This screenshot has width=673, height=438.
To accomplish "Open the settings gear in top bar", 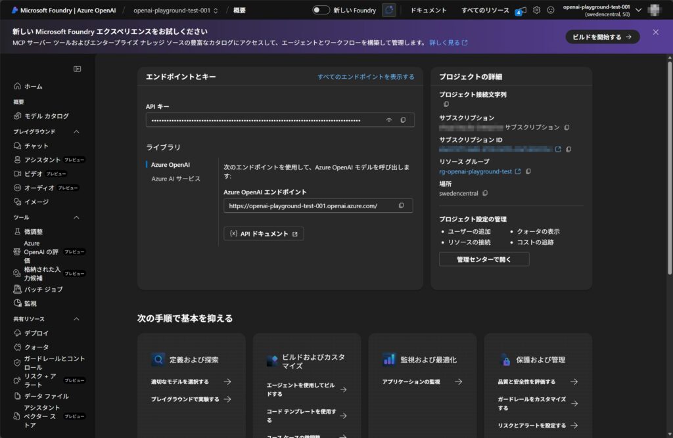I will pos(536,10).
